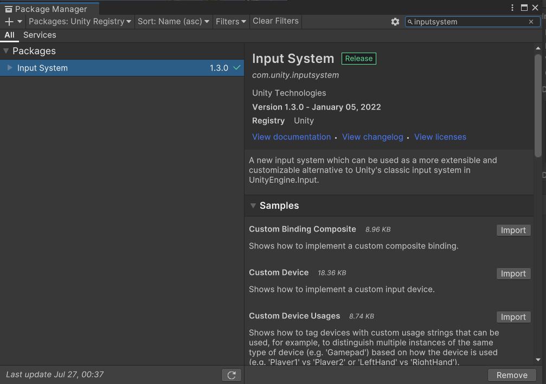
Task: Open the gear settings icon
Action: pyautogui.click(x=395, y=22)
